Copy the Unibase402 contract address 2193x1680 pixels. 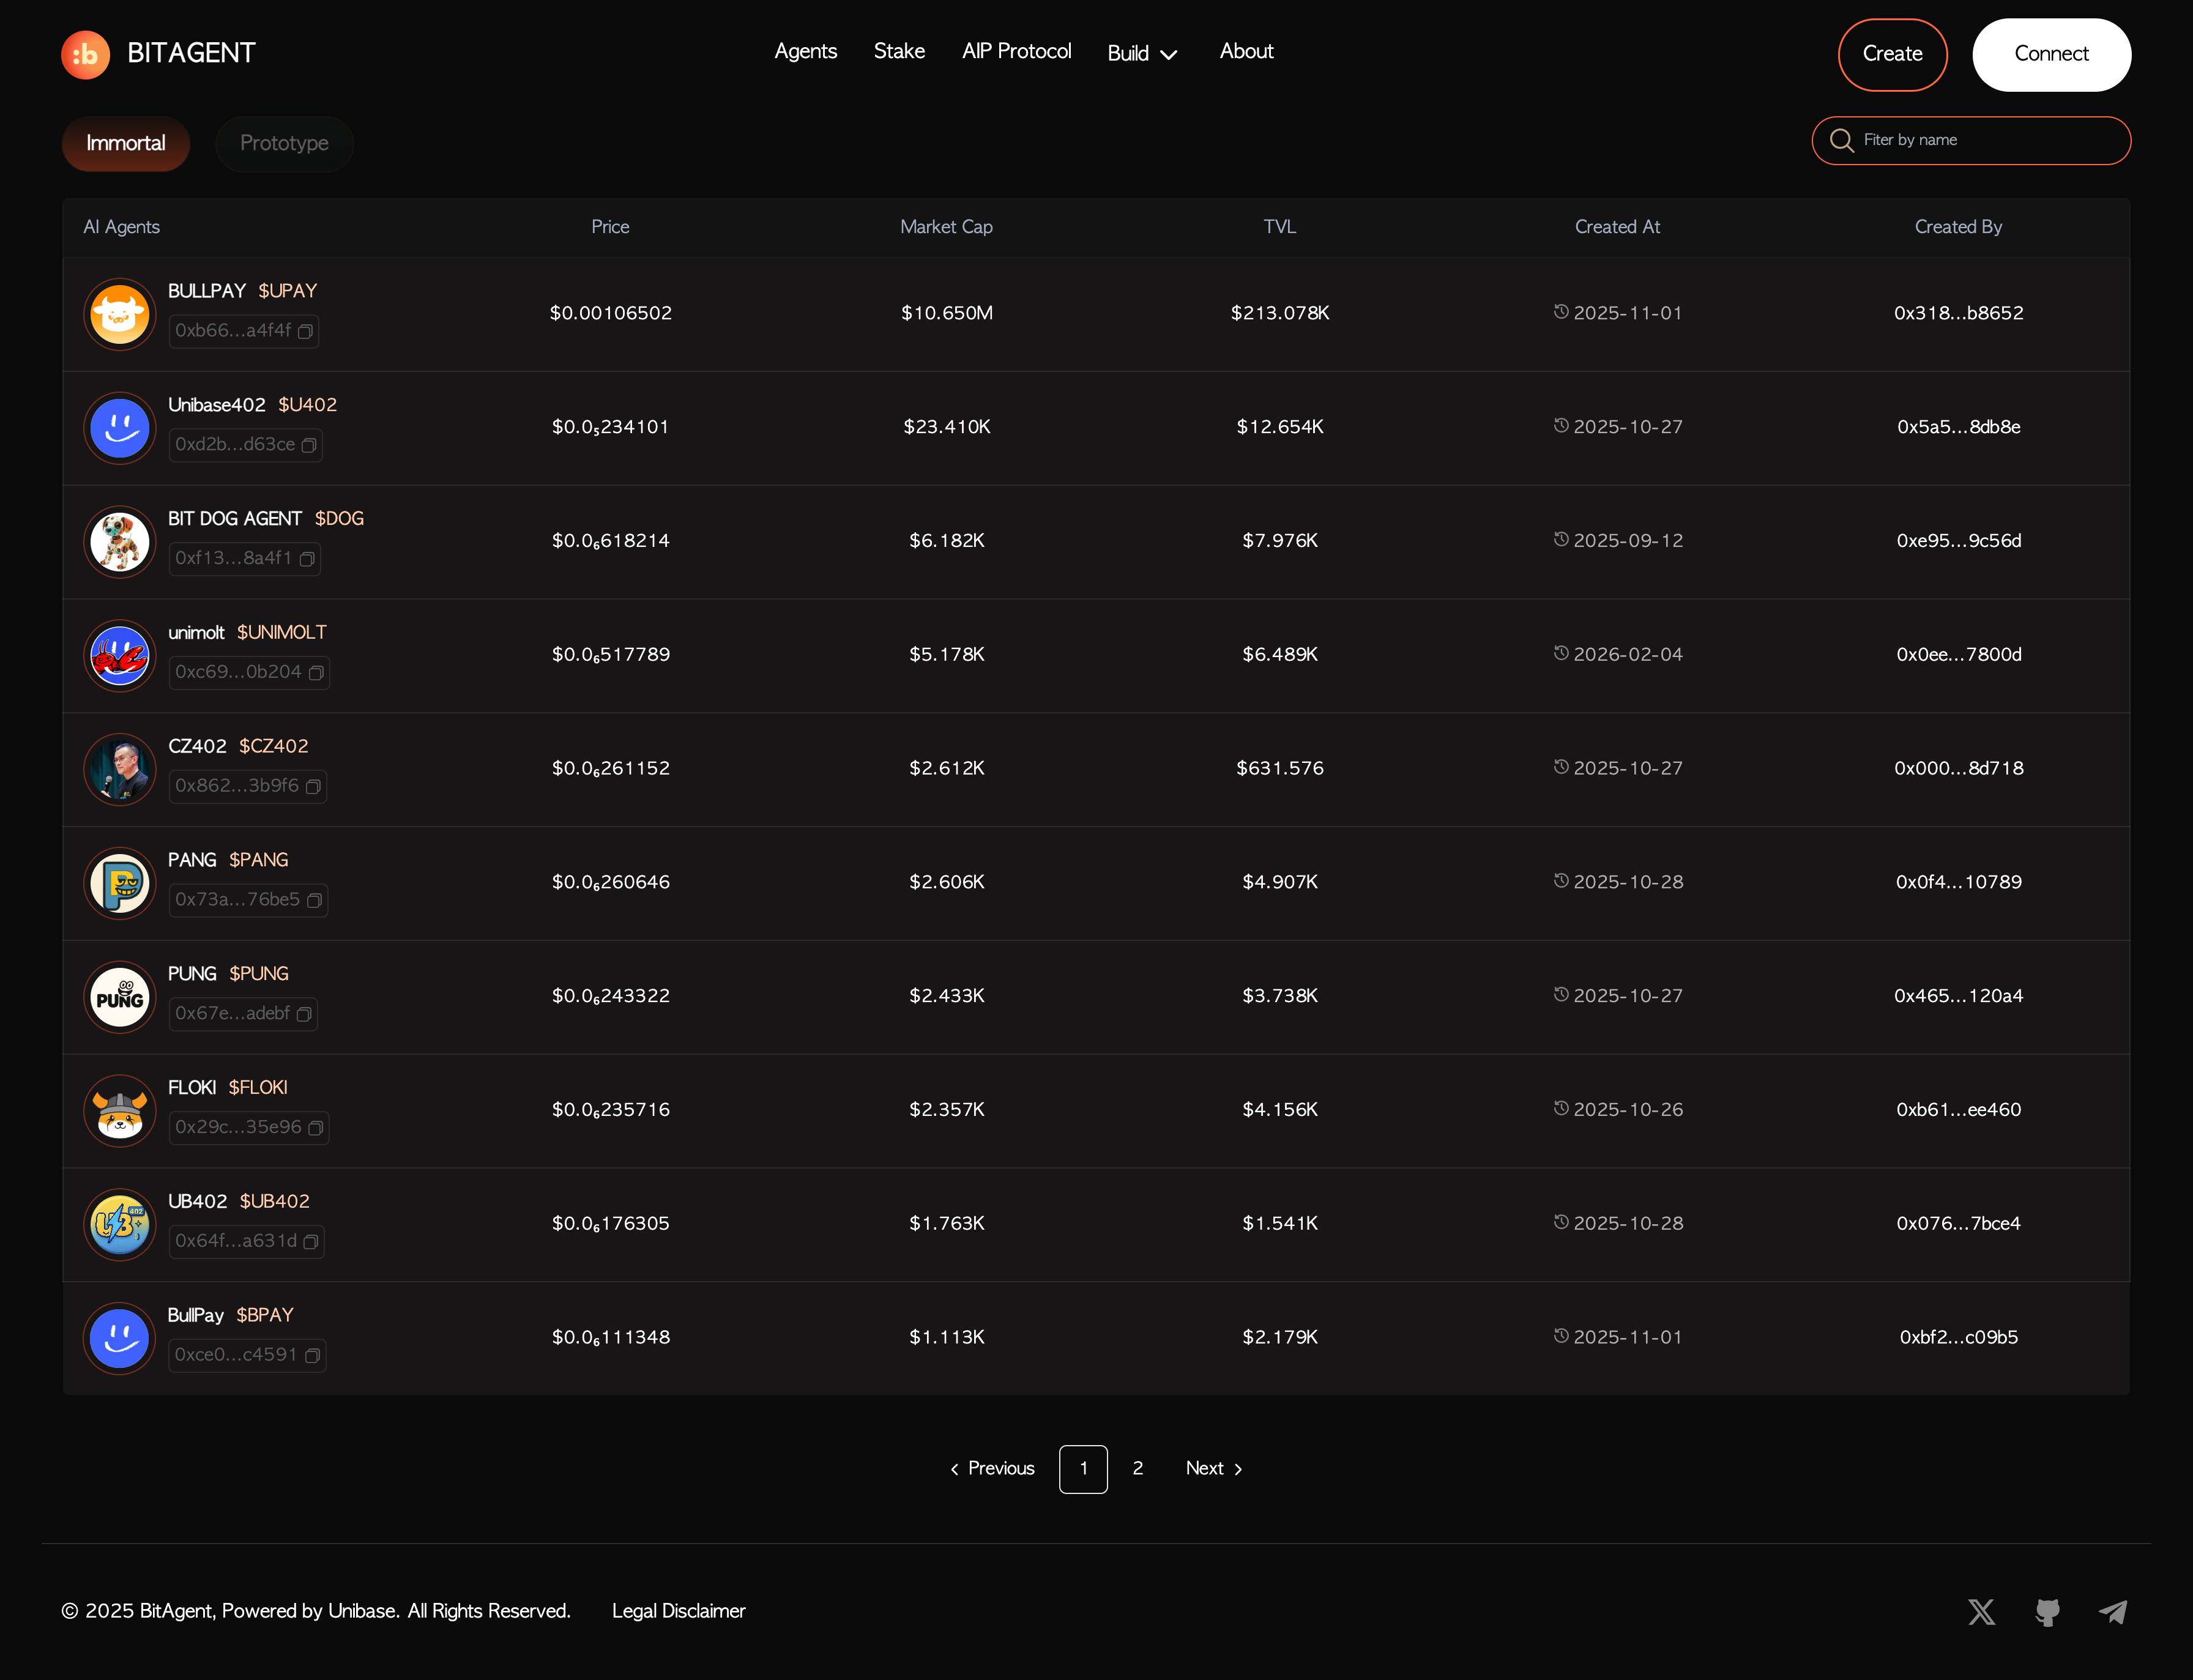310,445
